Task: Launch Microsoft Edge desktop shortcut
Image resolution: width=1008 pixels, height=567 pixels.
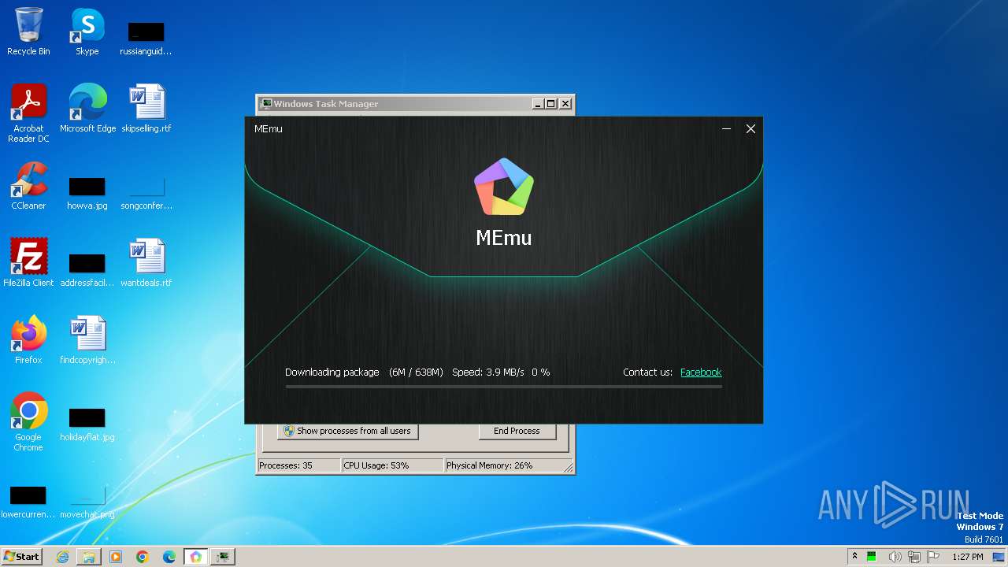Action: (87, 109)
